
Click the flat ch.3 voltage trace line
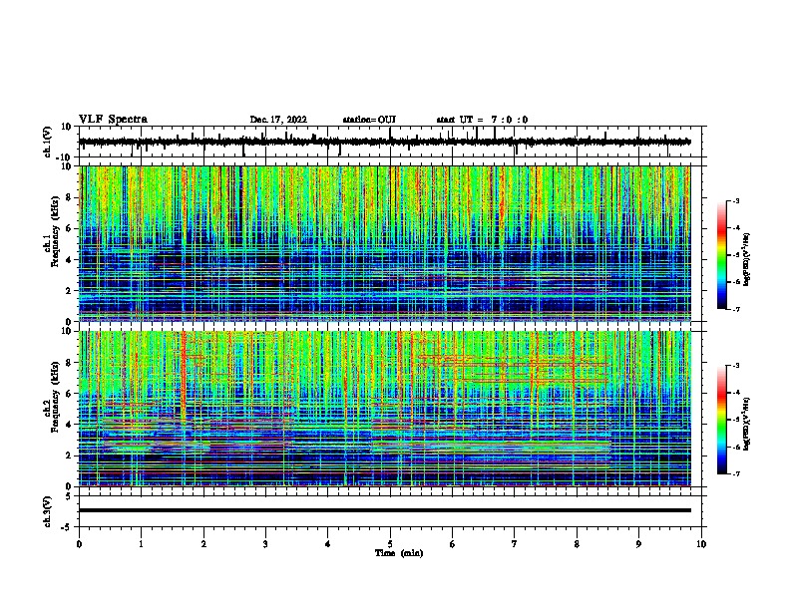tap(384, 510)
